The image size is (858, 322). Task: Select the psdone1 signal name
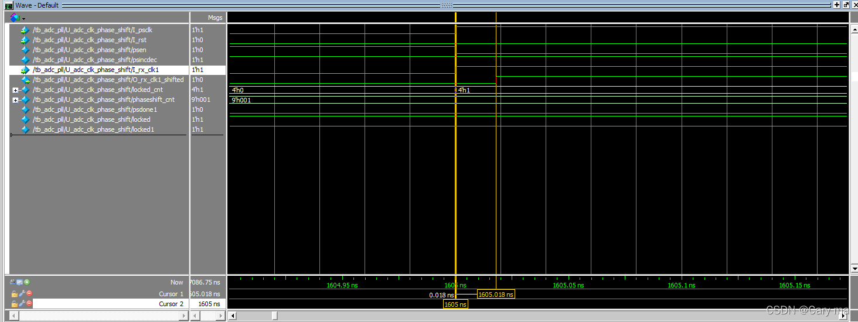[x=94, y=109]
